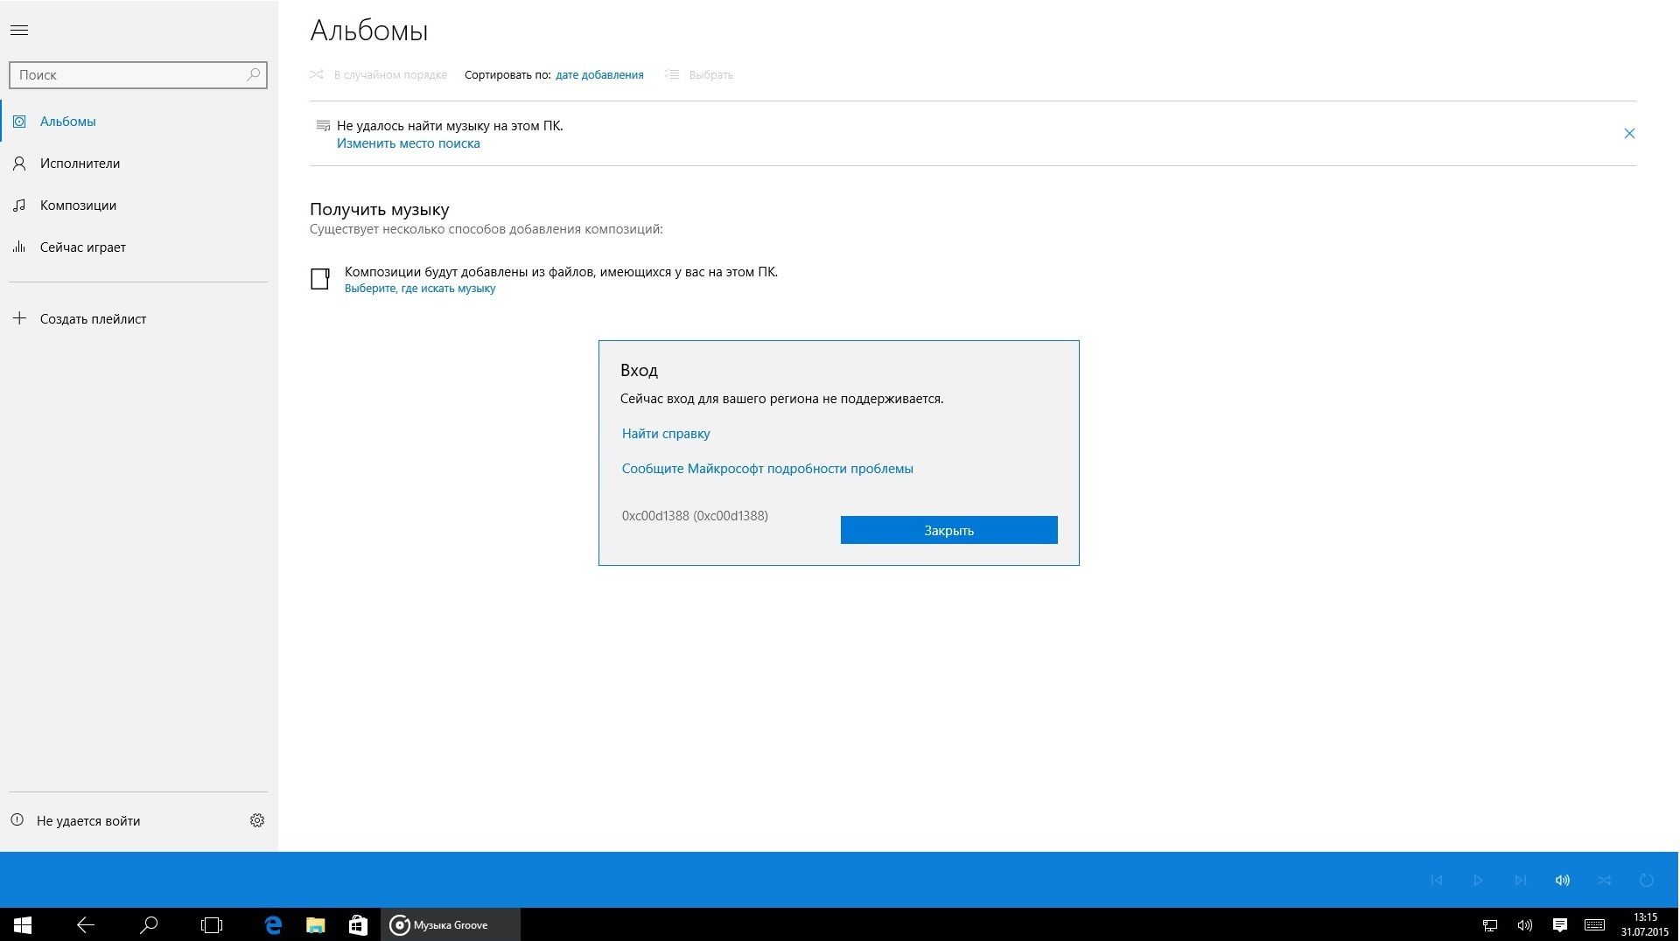The width and height of the screenshot is (1680, 941).
Task: Click the Выбрать selection option
Action: coord(698,75)
